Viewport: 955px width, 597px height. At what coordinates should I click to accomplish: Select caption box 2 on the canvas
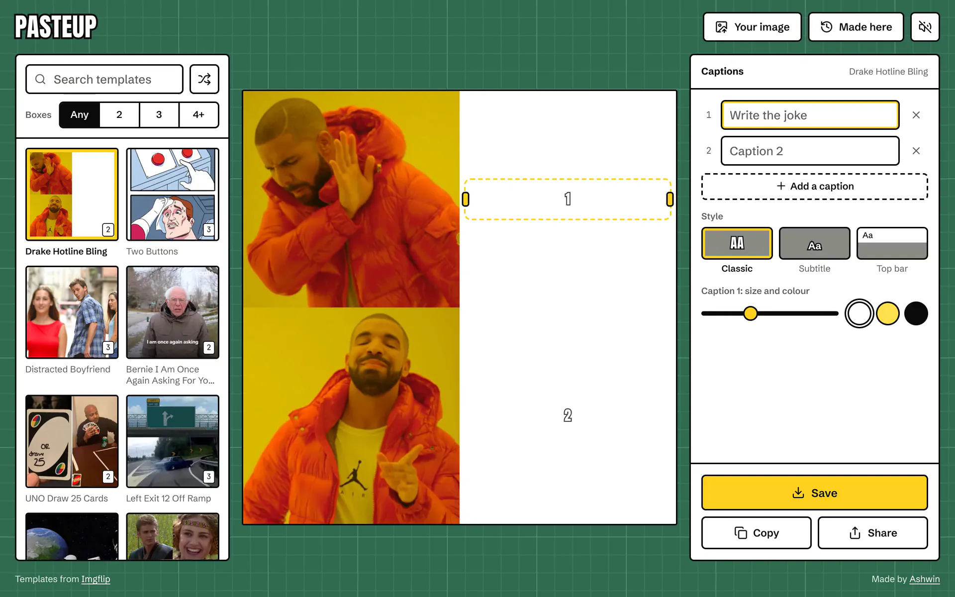(568, 415)
